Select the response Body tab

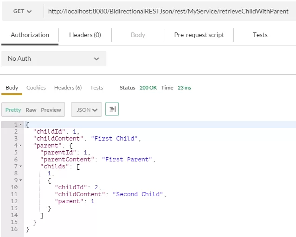click(12, 88)
